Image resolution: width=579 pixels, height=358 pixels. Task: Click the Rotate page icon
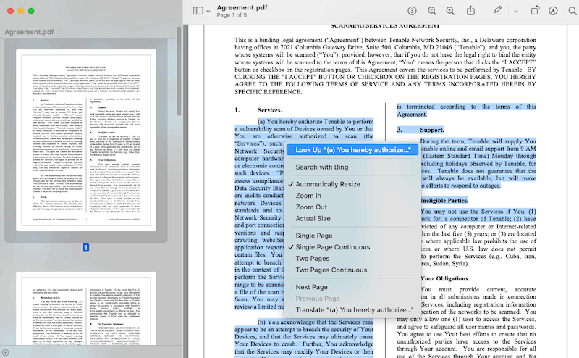[536, 11]
